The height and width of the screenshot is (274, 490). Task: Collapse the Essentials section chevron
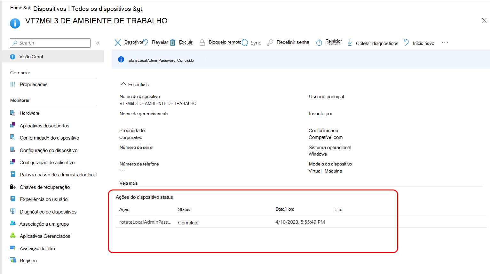[x=123, y=84]
